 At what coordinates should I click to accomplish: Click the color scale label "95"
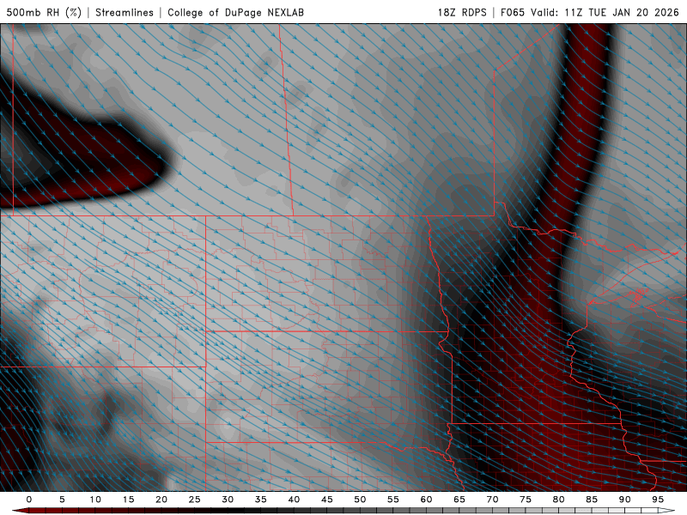(x=658, y=500)
